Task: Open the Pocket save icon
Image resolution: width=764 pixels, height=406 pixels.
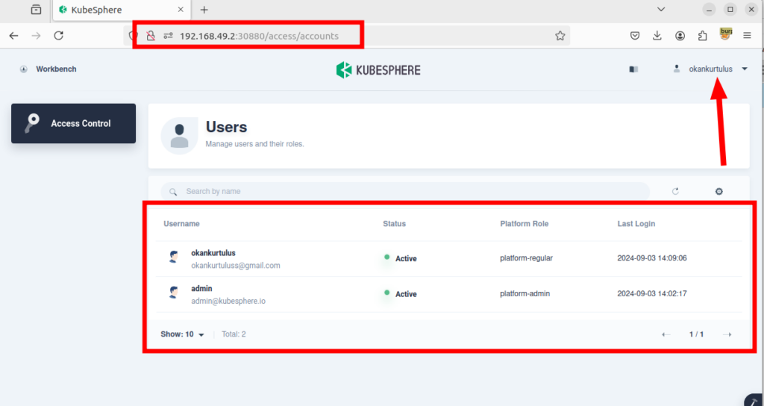Action: [635, 36]
